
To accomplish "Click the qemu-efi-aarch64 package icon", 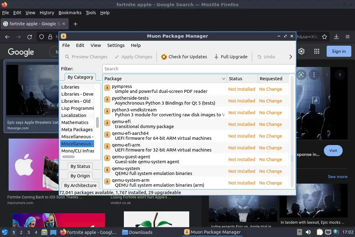I will click(x=107, y=135).
